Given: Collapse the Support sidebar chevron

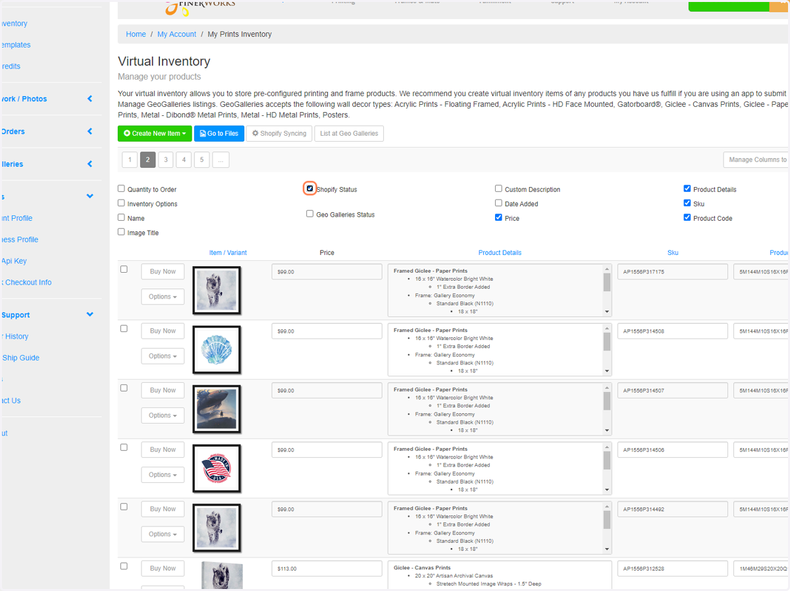Looking at the screenshot, I should point(90,314).
